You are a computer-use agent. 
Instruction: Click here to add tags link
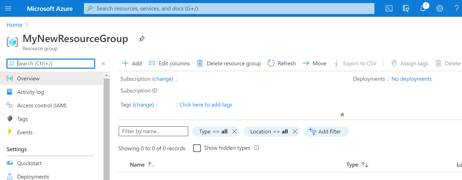pyautogui.click(x=206, y=105)
